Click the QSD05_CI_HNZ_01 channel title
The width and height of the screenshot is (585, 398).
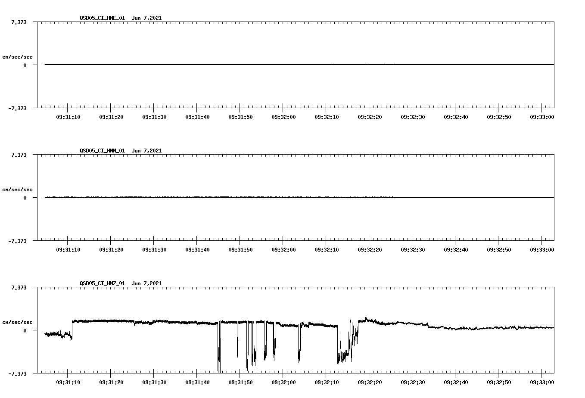[103, 283]
